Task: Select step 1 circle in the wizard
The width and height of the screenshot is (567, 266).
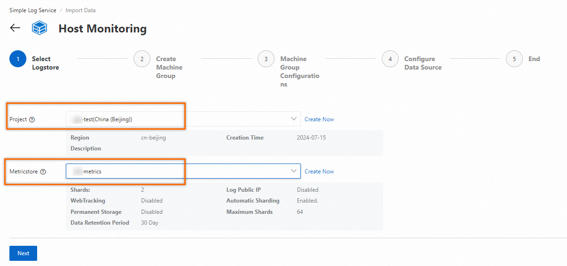Action: coord(18,59)
